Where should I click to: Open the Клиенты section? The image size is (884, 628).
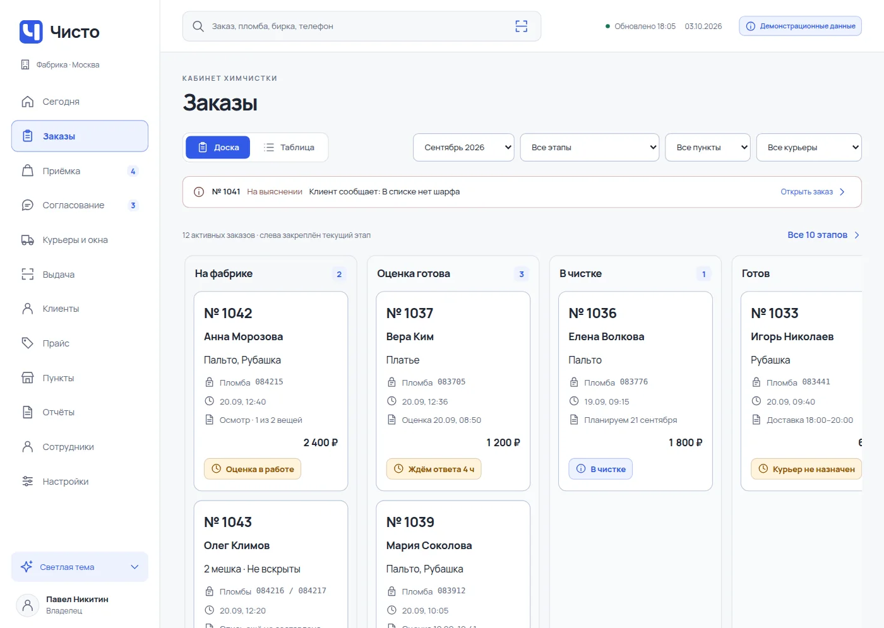(x=80, y=309)
